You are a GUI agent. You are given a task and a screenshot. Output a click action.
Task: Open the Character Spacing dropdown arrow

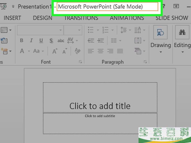77,41
